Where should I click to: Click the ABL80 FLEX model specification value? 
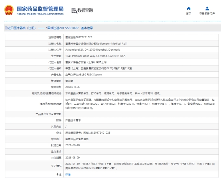click(x=72, y=87)
